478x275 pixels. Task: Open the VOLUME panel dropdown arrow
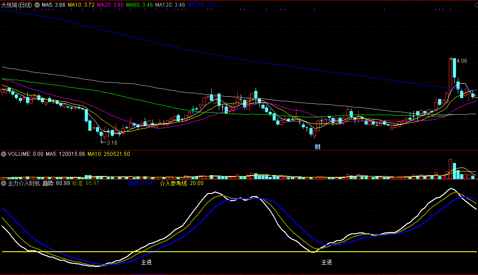4,154
